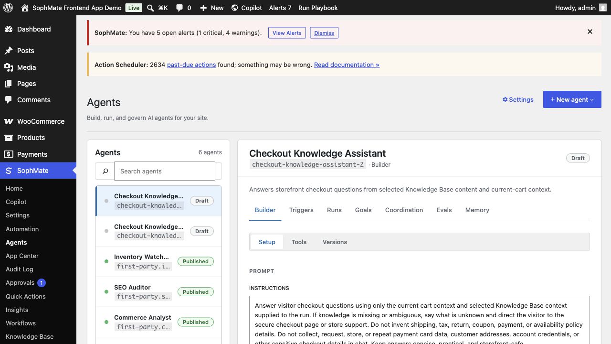
Task: Select the Versions sub-tab
Action: pos(335,242)
